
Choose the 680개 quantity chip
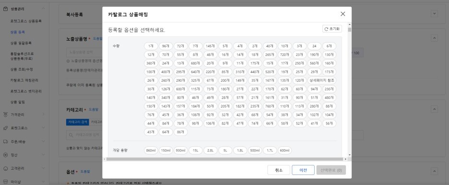(x=196, y=63)
